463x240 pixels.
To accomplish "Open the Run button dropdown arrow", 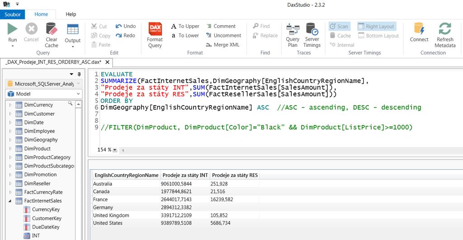I will click(x=12, y=46).
